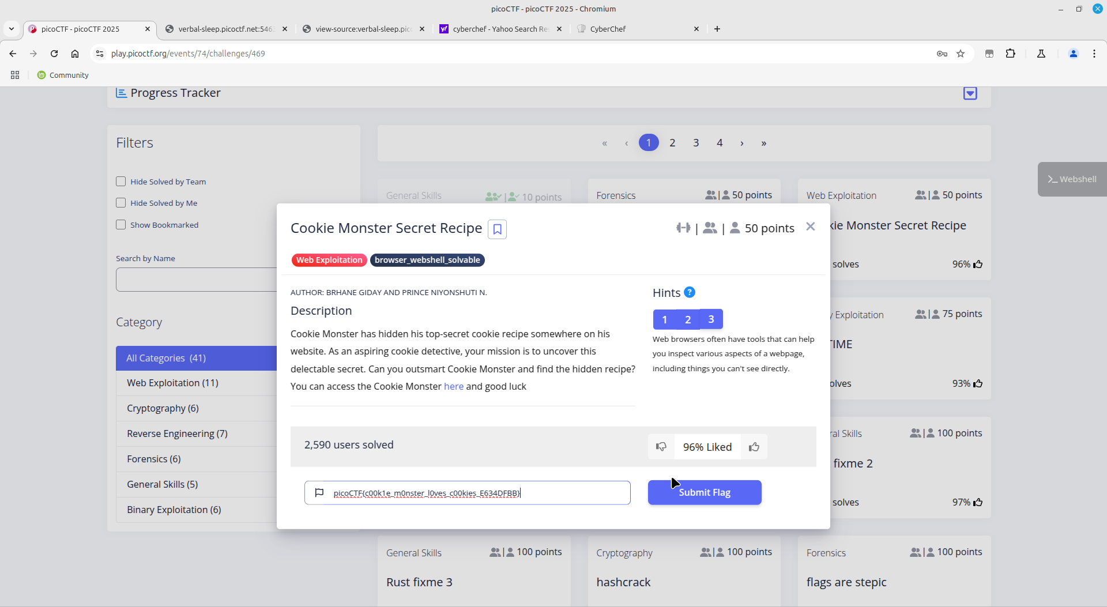Click the thumbs down dislike icon
The width and height of the screenshot is (1107, 607).
661,447
